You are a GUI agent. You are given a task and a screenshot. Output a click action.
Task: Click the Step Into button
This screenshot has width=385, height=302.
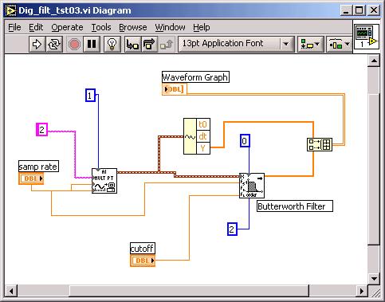click(x=132, y=44)
